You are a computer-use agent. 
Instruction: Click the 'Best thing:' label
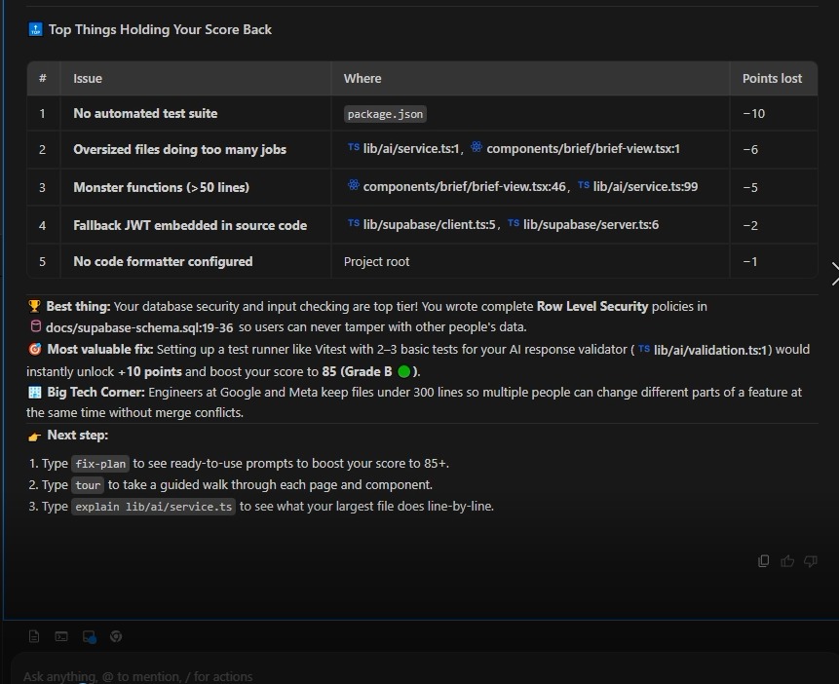pyautogui.click(x=78, y=306)
